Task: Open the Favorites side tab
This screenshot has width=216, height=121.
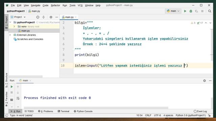Action: tap(6, 99)
